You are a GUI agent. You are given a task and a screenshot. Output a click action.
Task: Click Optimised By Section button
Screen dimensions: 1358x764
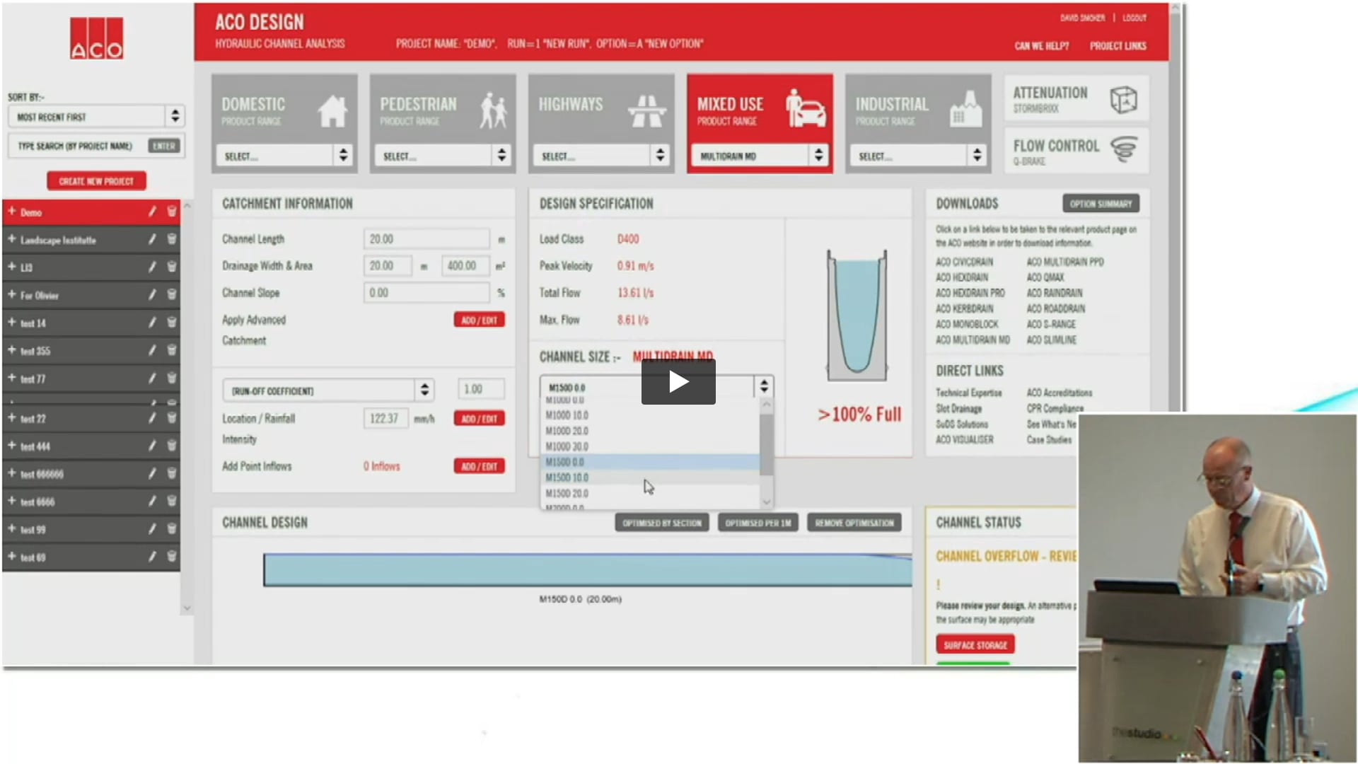[662, 523]
